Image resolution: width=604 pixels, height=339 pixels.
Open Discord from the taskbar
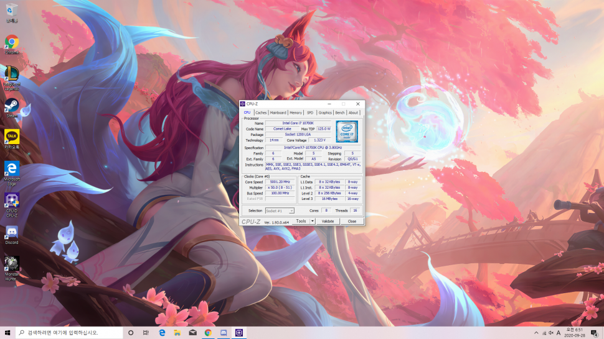[224, 332]
